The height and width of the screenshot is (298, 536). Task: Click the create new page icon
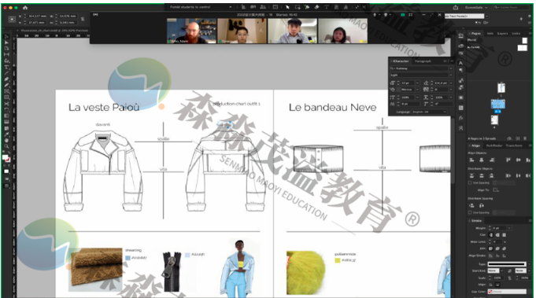pos(518,138)
